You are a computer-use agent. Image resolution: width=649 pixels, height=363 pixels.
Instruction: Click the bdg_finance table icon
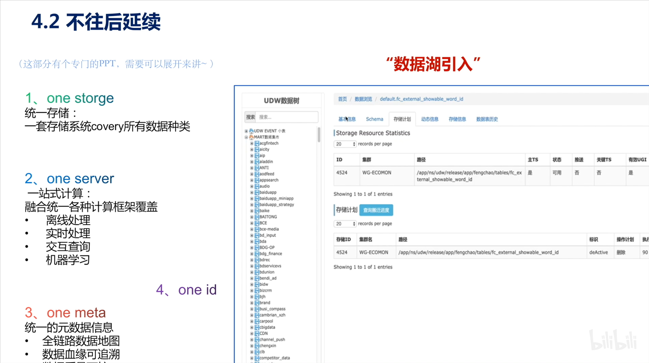257,254
